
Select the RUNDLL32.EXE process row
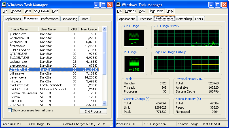54,50
